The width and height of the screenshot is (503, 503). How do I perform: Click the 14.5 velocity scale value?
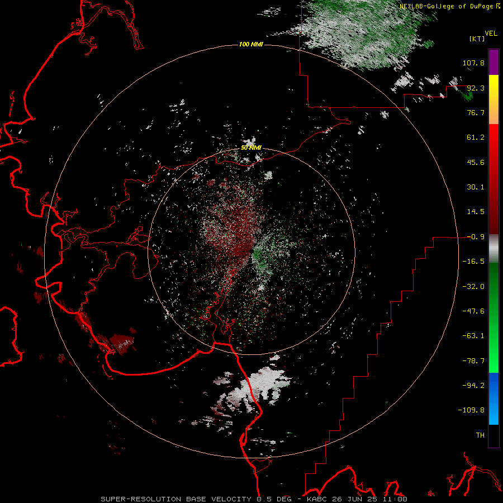[476, 212]
